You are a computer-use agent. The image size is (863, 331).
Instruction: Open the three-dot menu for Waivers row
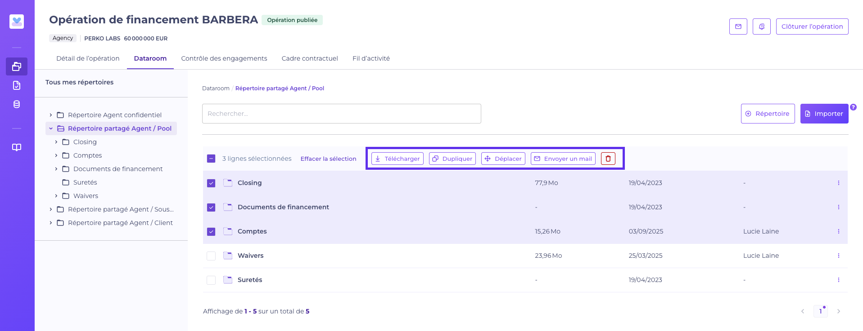pyautogui.click(x=838, y=256)
